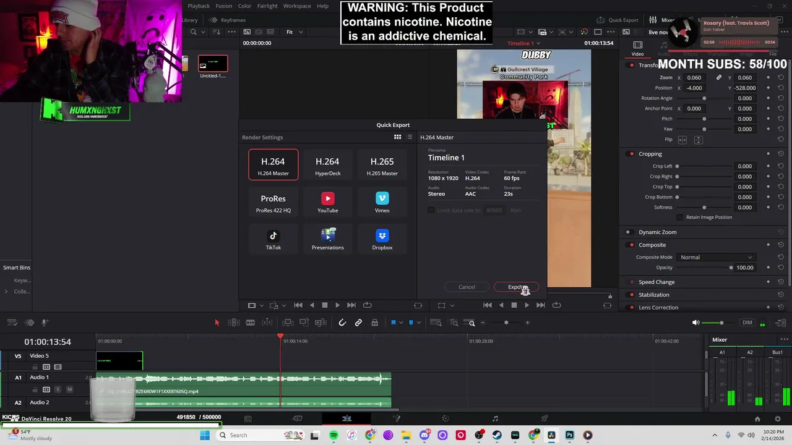This screenshot has height=445, width=792.
Task: Open the Composite Mode dropdown
Action: click(716, 257)
